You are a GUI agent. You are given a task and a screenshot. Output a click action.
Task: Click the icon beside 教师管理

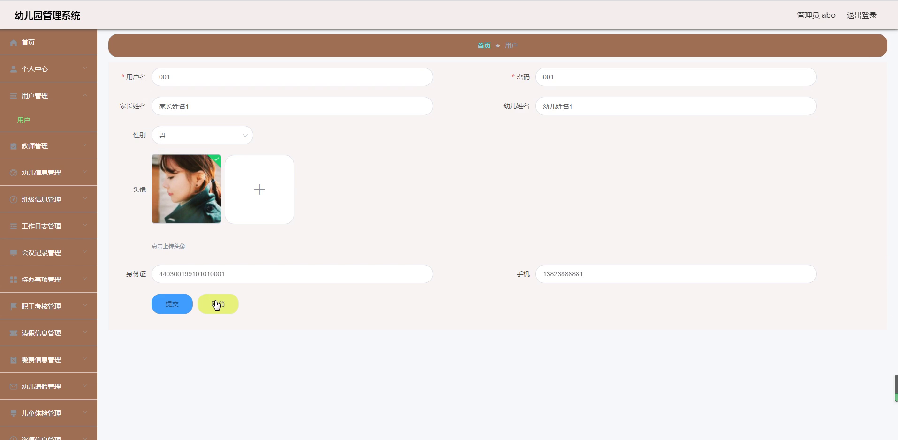click(14, 146)
